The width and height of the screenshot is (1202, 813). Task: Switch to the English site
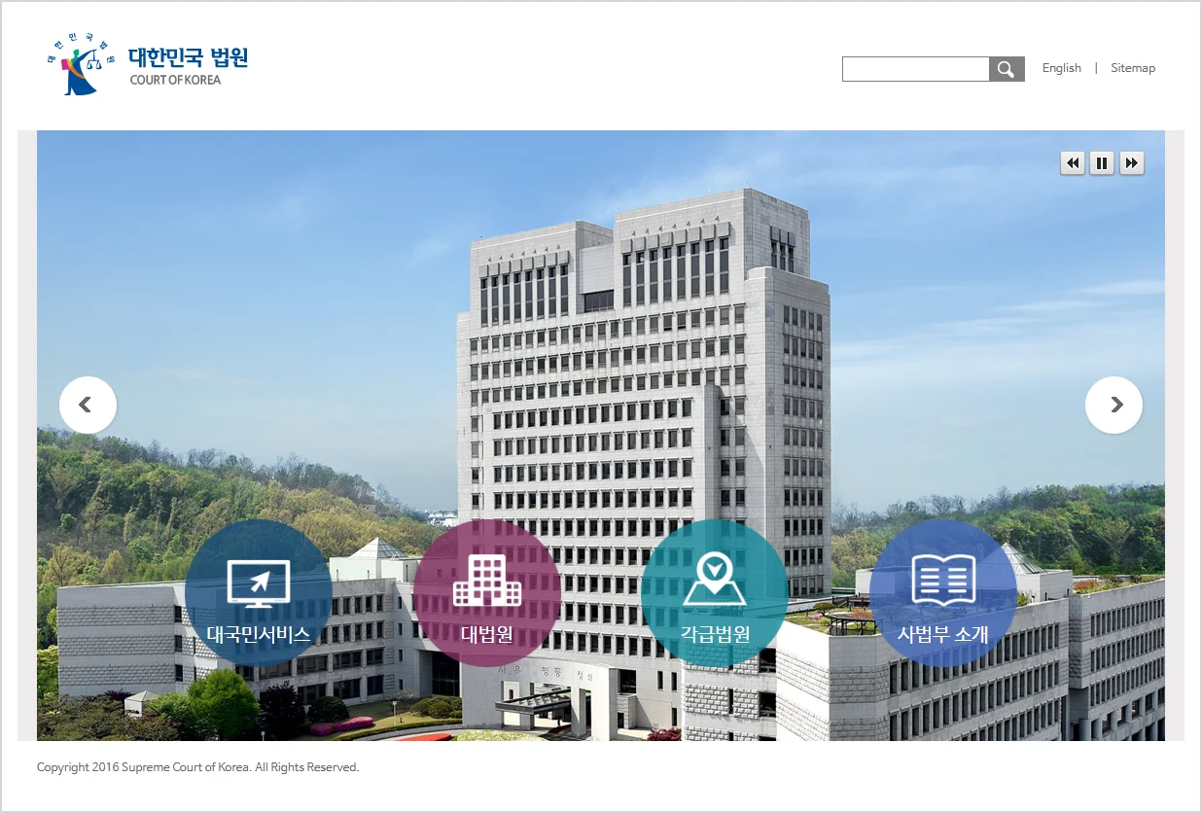pyautogui.click(x=1061, y=68)
